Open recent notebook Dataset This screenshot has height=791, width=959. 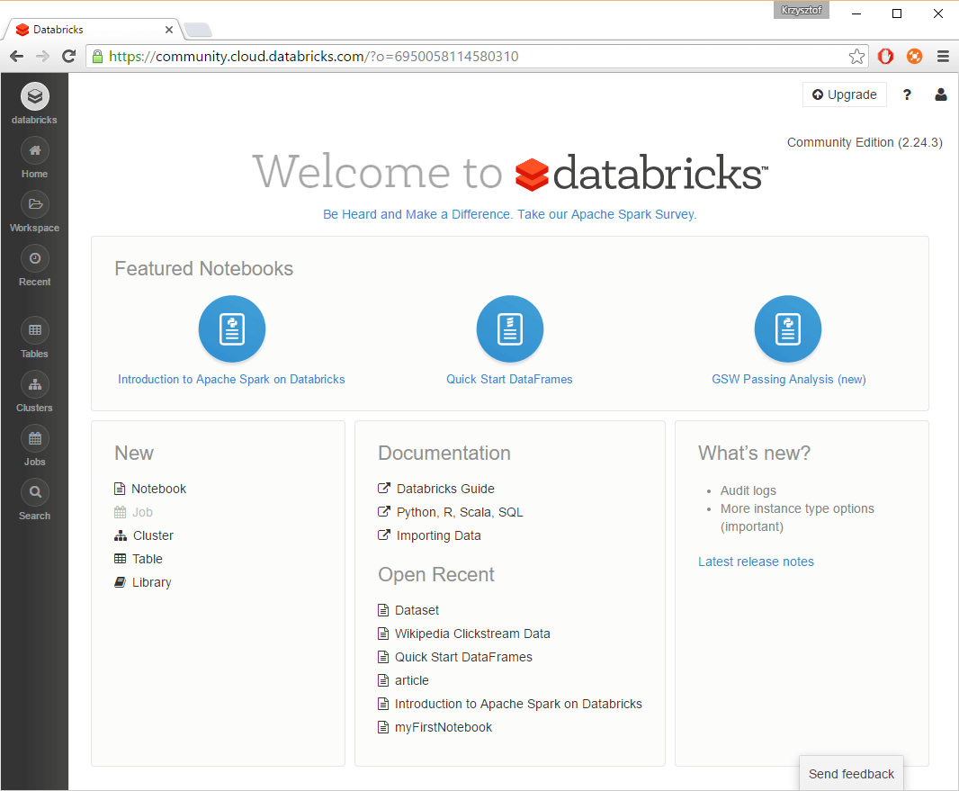417,610
